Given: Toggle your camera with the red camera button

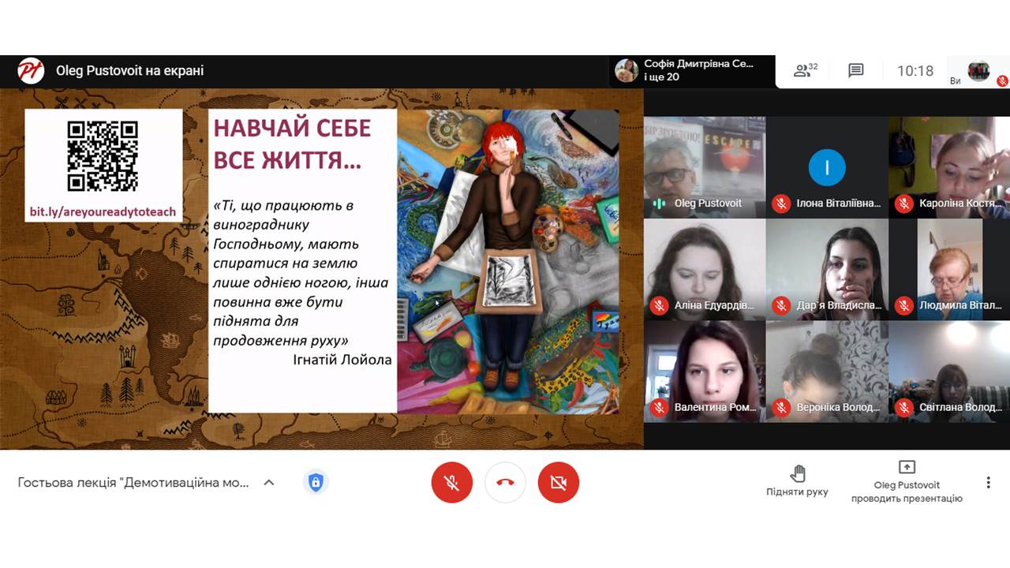Looking at the screenshot, I should click(559, 482).
